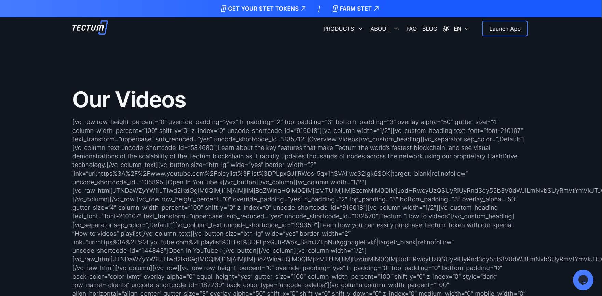Go to the FAQ page
Screen dimensions: 602x296
(x=411, y=29)
